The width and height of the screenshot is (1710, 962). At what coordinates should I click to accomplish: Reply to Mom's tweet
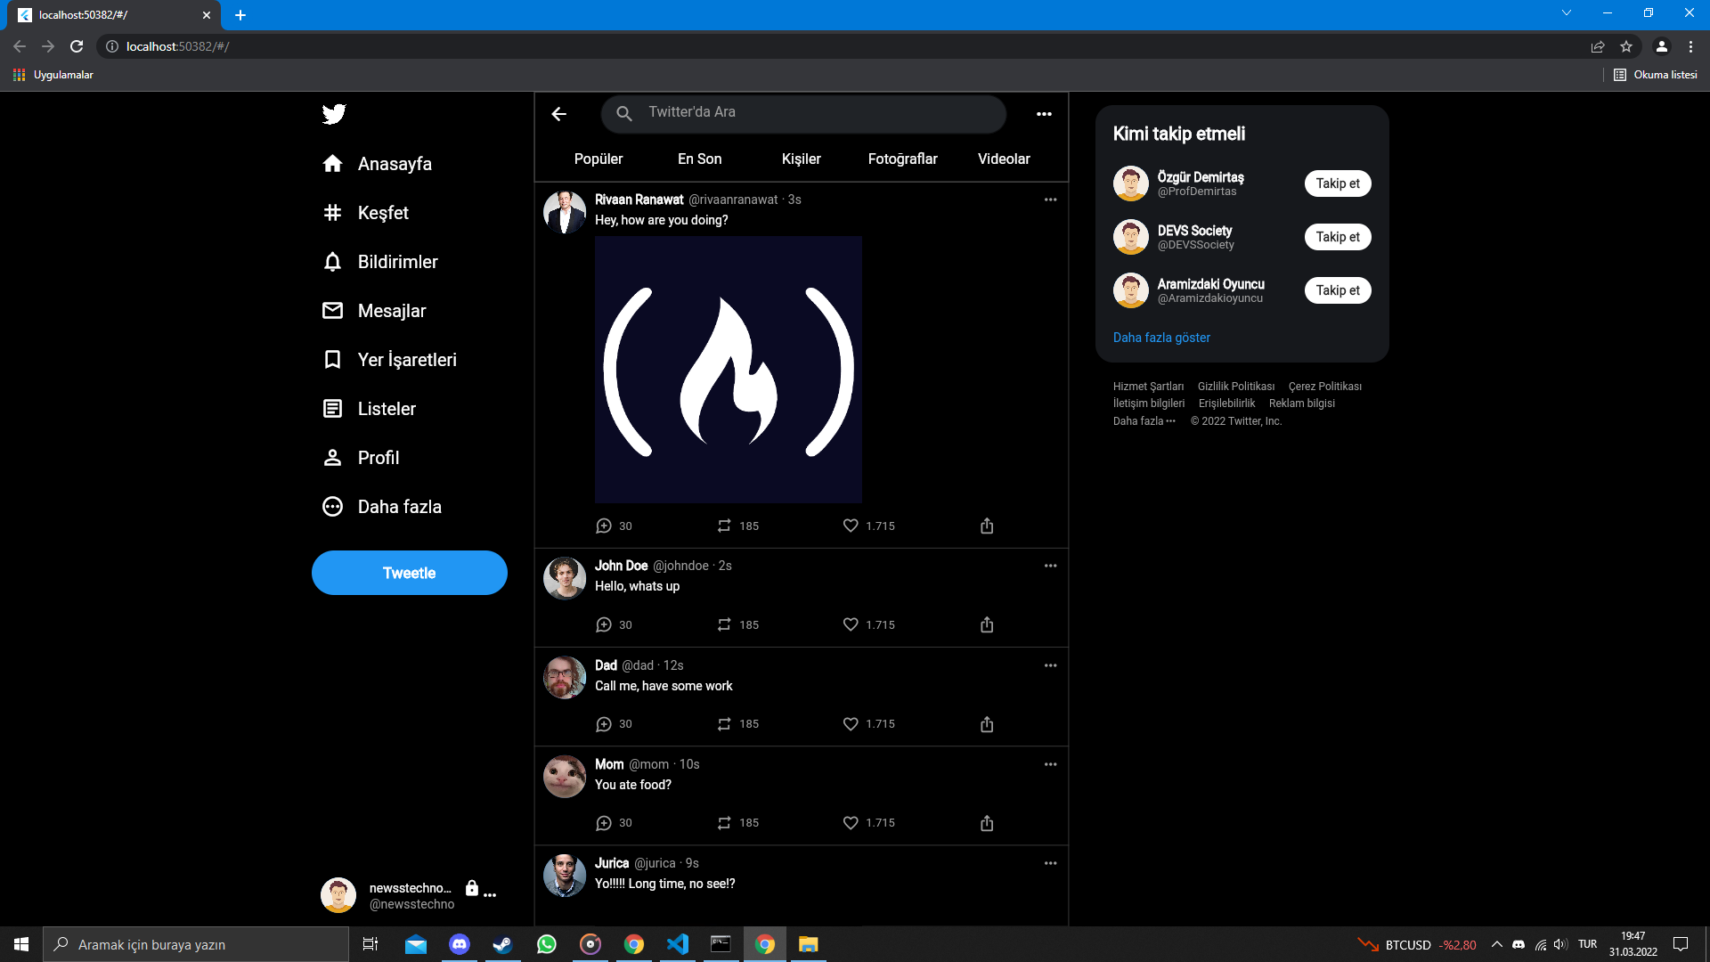tap(604, 823)
